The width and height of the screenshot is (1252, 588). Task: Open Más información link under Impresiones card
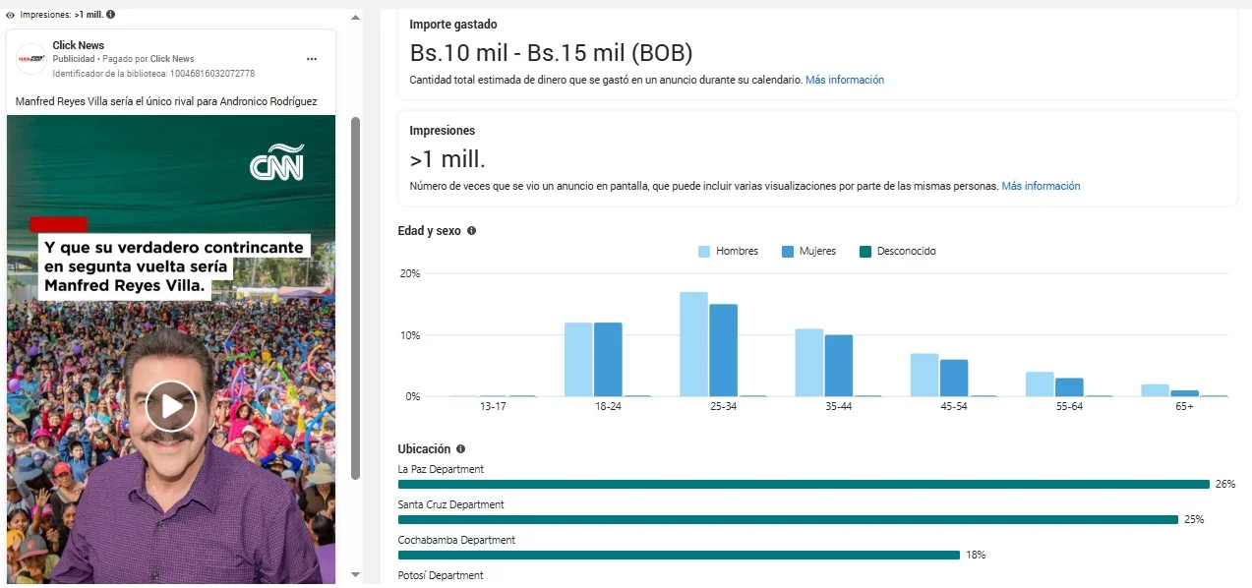point(1041,186)
